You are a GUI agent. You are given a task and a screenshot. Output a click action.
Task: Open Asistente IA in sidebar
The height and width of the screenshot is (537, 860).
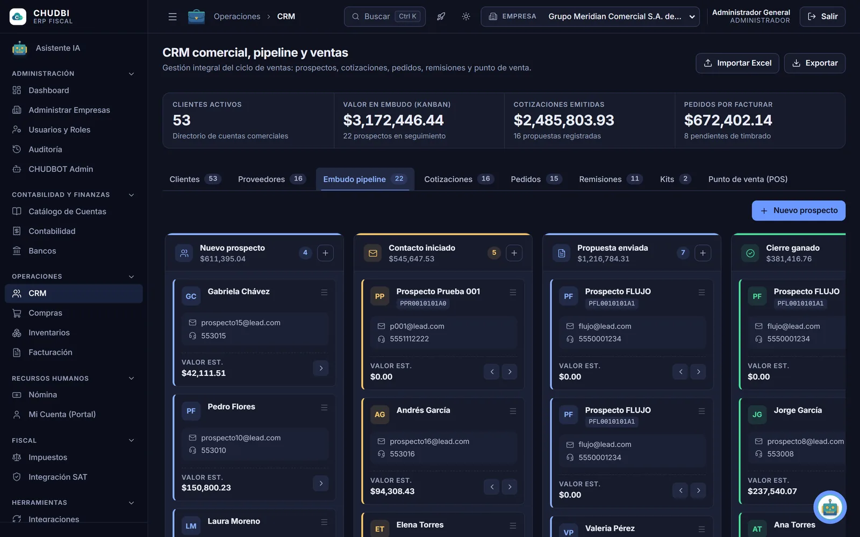pyautogui.click(x=74, y=48)
